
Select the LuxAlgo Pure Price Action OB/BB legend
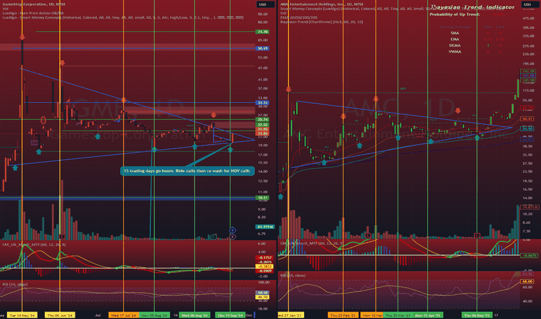33,13
